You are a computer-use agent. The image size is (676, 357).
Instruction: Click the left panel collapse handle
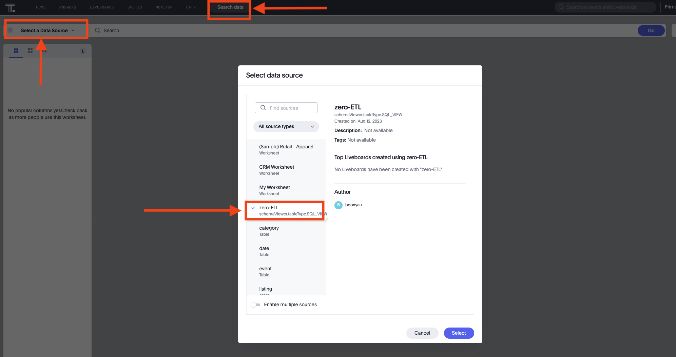95,219
